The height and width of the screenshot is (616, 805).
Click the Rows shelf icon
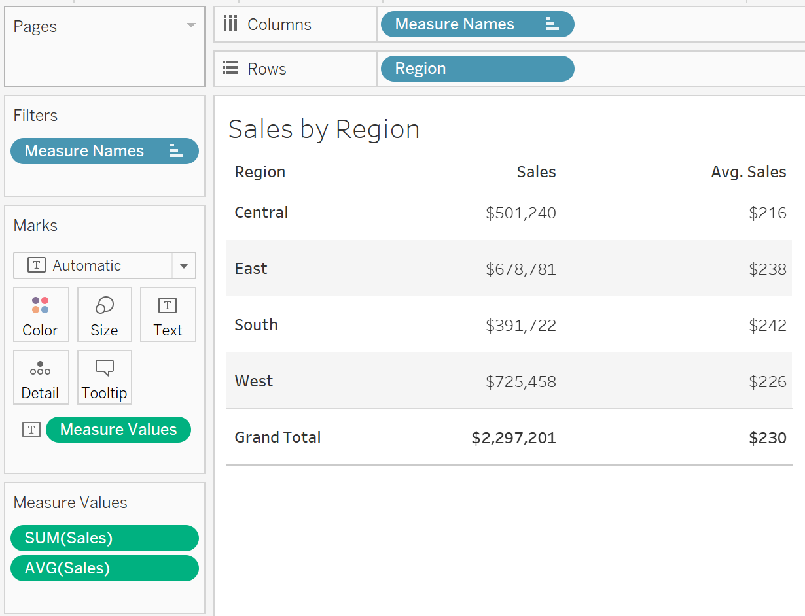click(x=230, y=68)
